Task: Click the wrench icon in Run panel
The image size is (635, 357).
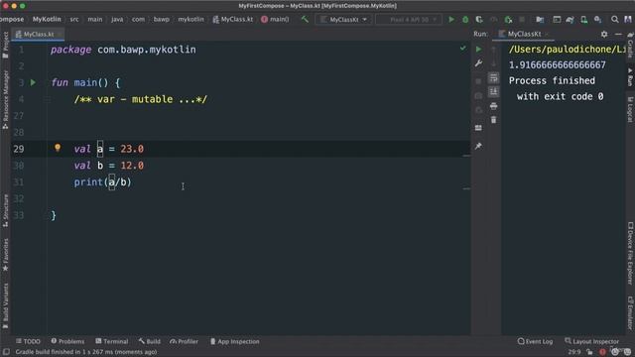Action: point(478,63)
